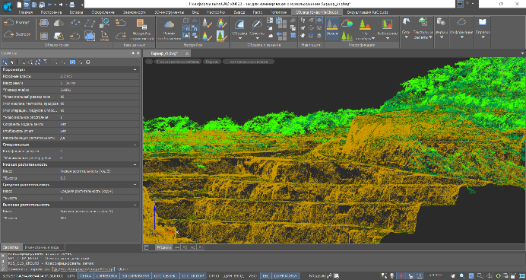Click the three green trees vegetation icon
Image resolution: width=526 pixels, height=280 pixels.
347,36
